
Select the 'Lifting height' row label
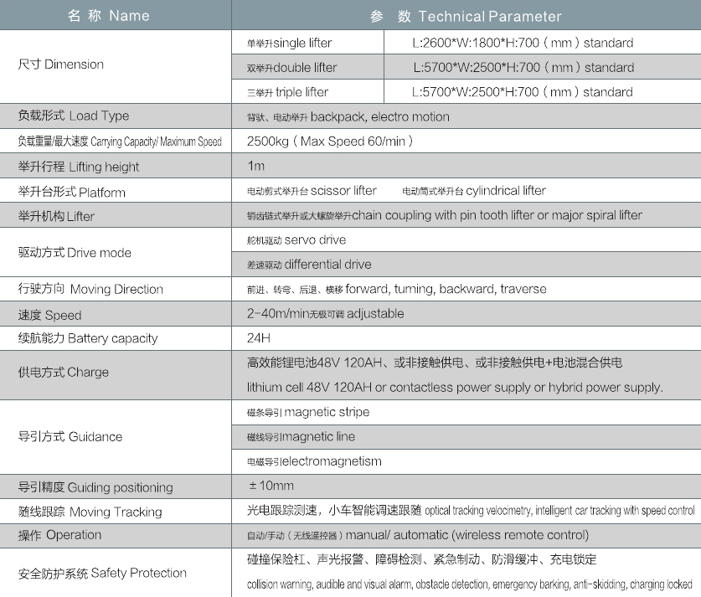(79, 167)
